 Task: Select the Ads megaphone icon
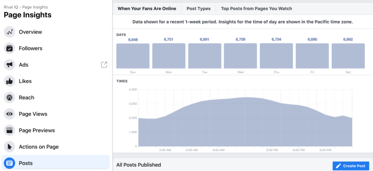(x=9, y=65)
